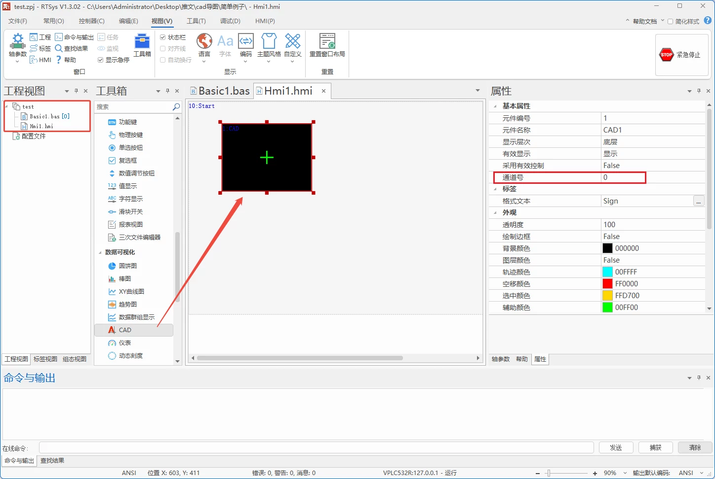Open the 语言 language selector icon
The width and height of the screenshot is (715, 479).
(204, 47)
